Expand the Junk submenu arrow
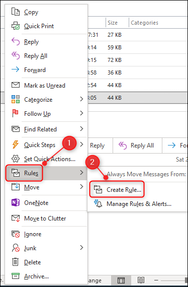This screenshot has width=188, height=287. click(x=81, y=248)
